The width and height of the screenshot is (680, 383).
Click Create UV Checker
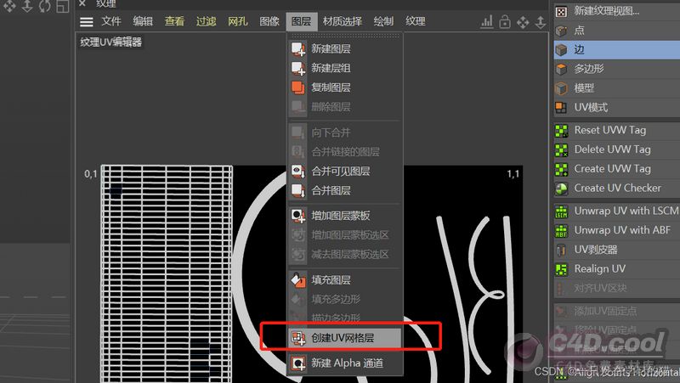pyautogui.click(x=616, y=188)
